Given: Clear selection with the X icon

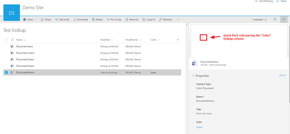Looking at the screenshot, I should (266, 20).
